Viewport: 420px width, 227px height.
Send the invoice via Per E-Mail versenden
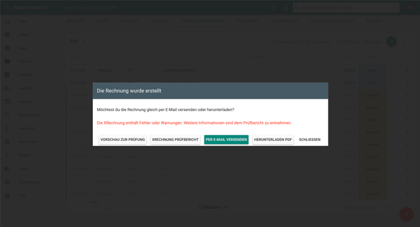226,140
